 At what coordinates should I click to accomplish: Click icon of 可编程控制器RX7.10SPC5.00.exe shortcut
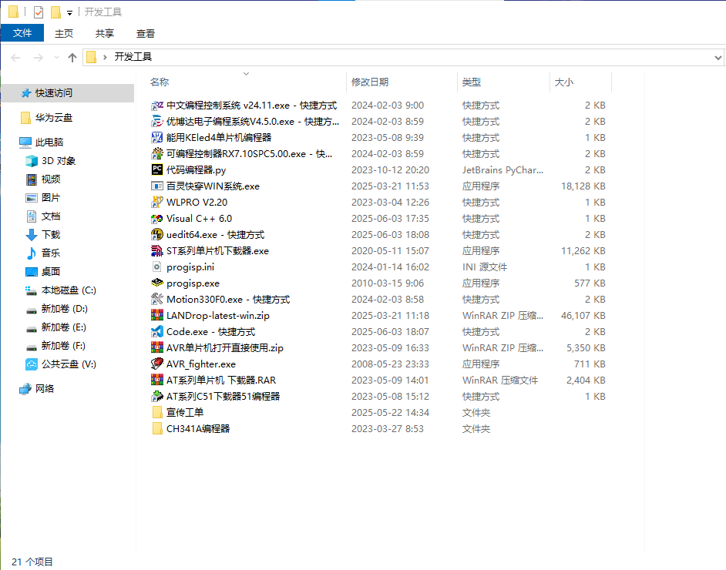[x=157, y=153]
